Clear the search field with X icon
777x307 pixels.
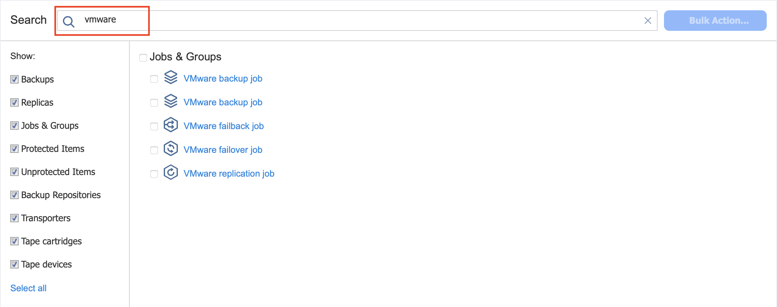click(x=648, y=21)
